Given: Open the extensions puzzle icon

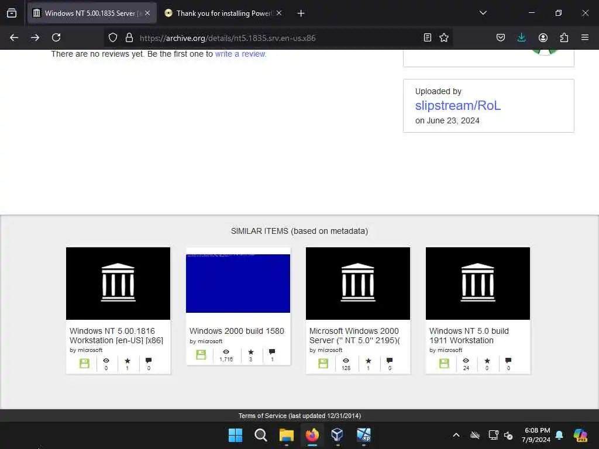Looking at the screenshot, I should coord(564,37).
